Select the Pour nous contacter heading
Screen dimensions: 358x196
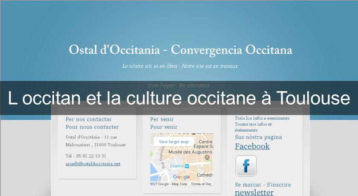92,127
